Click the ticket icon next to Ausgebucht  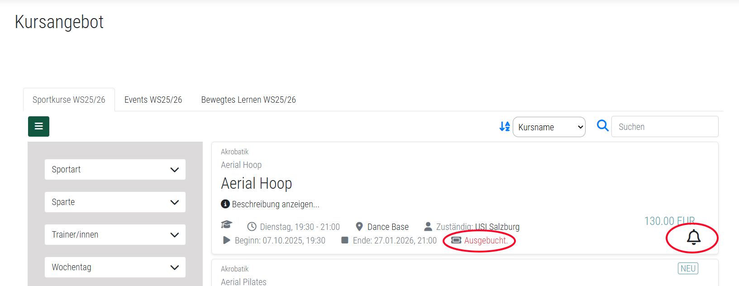[x=456, y=240]
